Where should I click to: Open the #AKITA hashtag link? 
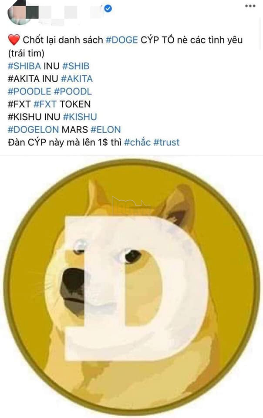pos(77,79)
